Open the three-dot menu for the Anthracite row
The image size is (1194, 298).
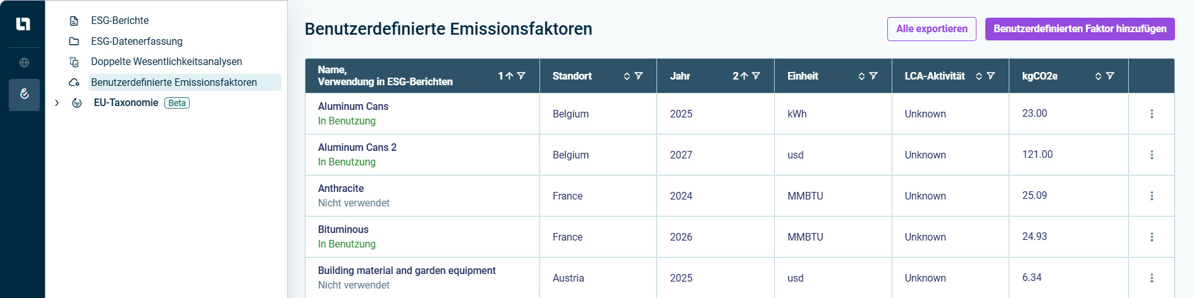pyautogui.click(x=1152, y=196)
